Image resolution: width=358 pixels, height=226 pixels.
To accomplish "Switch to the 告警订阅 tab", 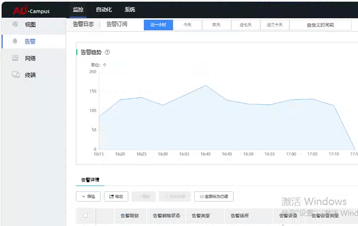I will pos(117,24).
